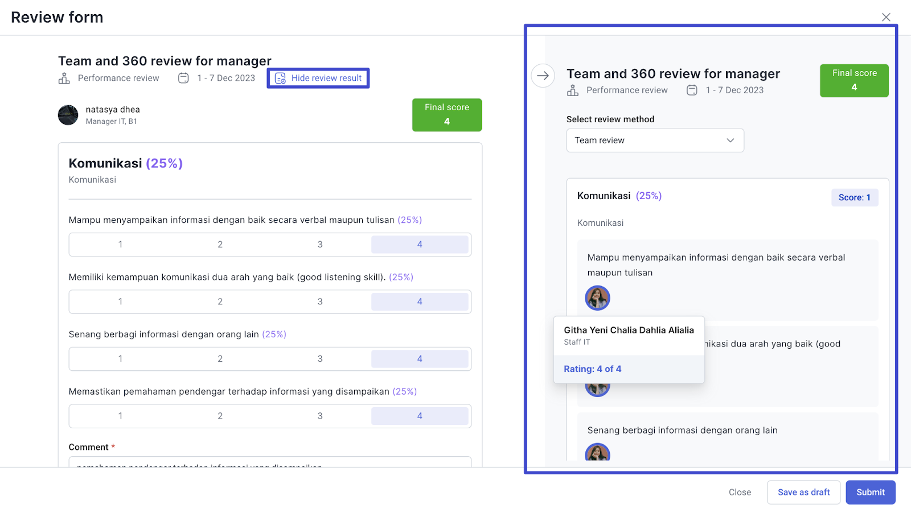
Task: Open the Team review method dropdown
Action: coord(655,140)
